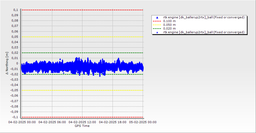Select the '0.100 m' legend entry
The width and height of the screenshot is (256, 133).
click(x=169, y=21)
